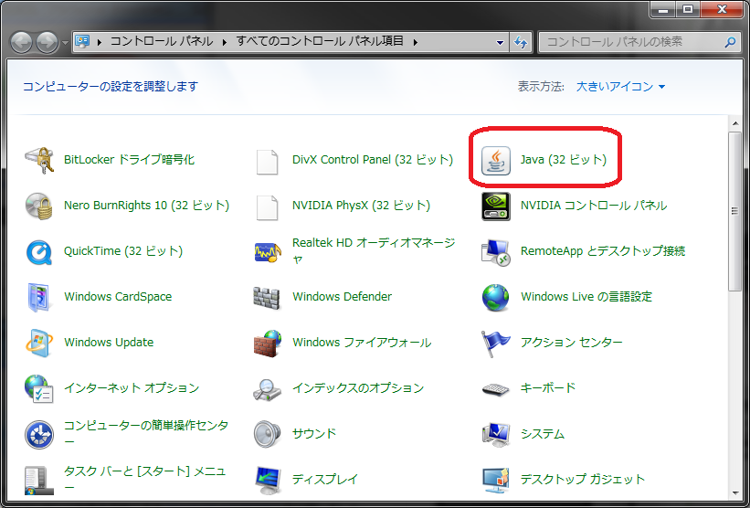Open the Windows CardSpace icon
The height and width of the screenshot is (508, 750).
38,297
